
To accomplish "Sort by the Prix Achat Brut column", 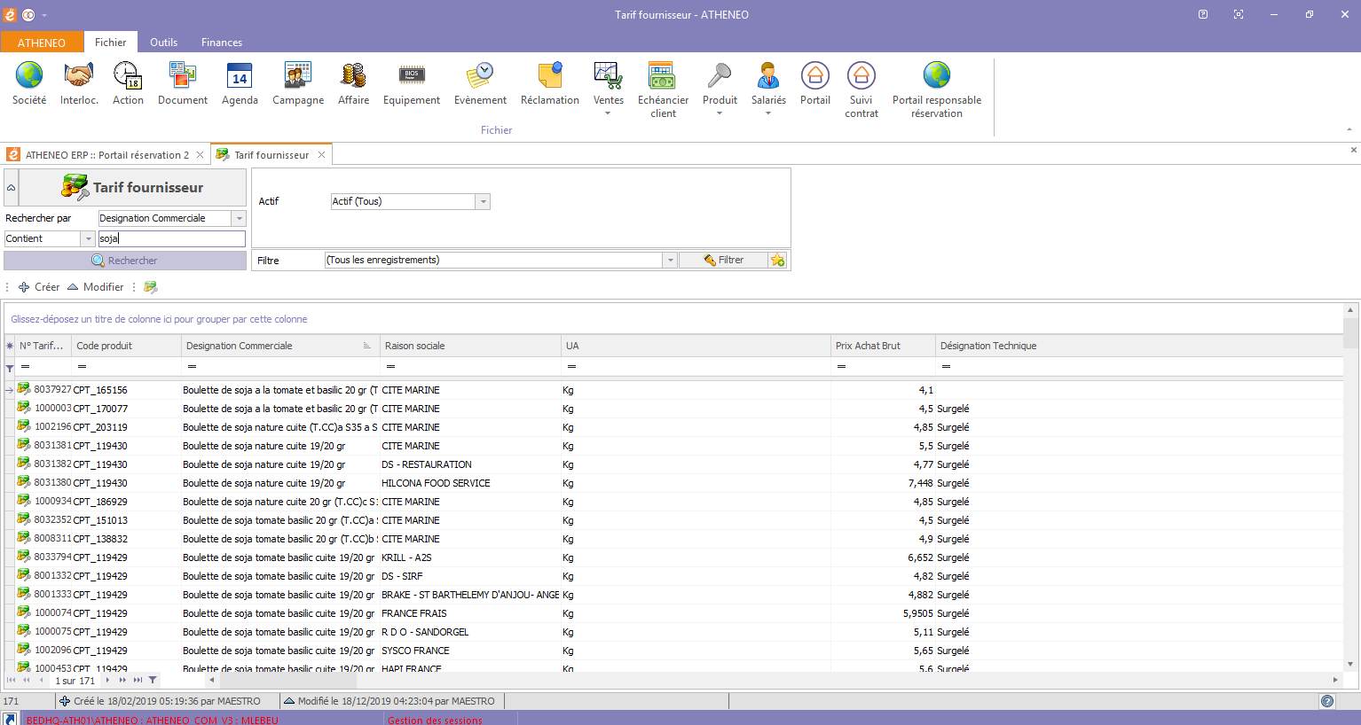I will tap(884, 346).
